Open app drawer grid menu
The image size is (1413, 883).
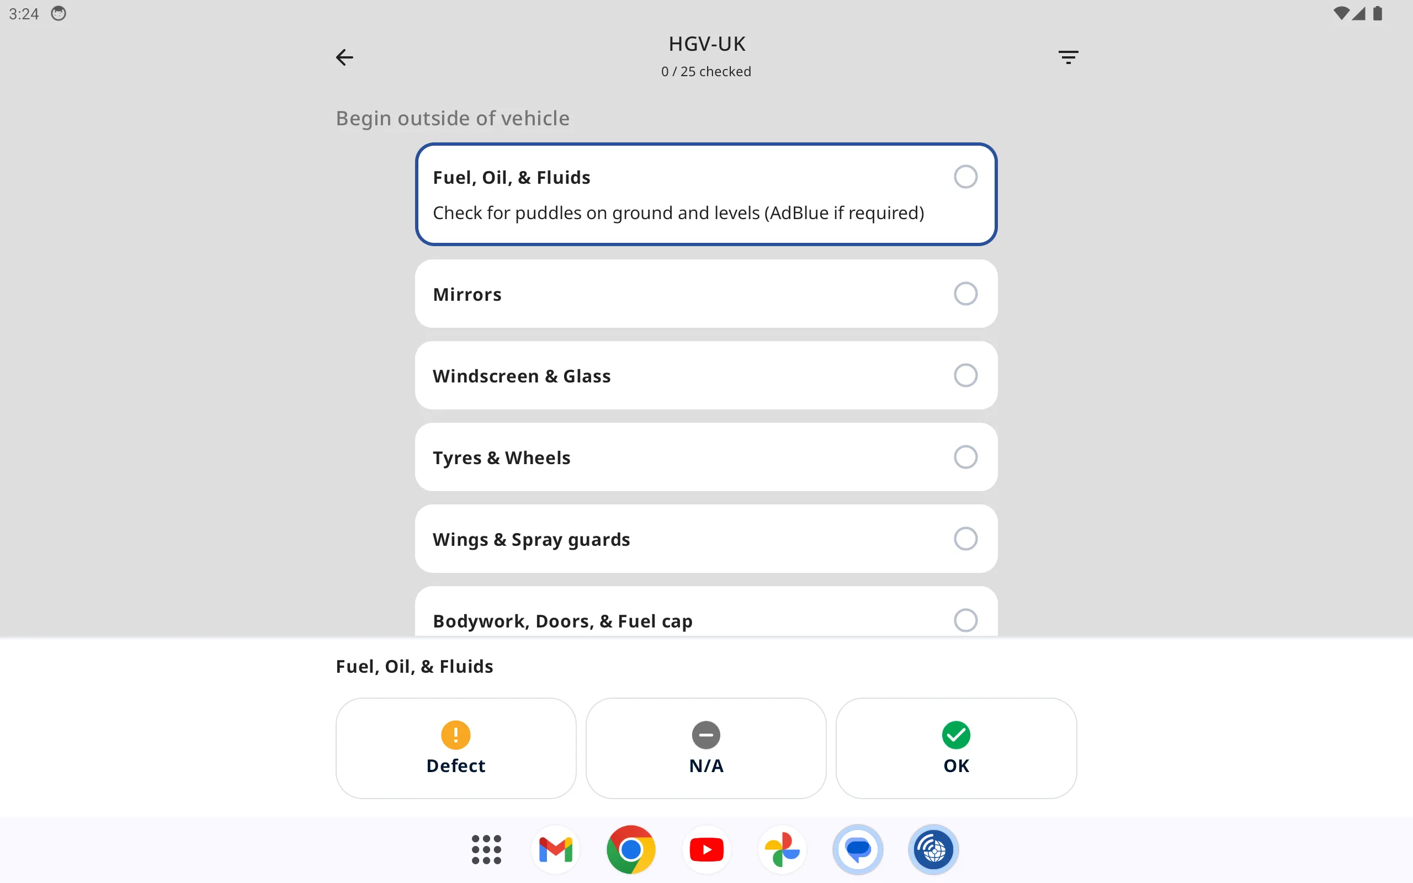(486, 849)
